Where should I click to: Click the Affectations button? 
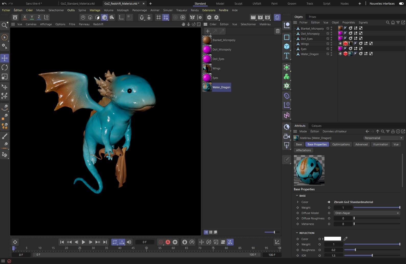[303, 150]
